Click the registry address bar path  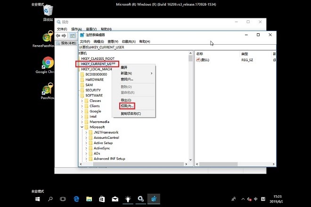[x=177, y=48]
